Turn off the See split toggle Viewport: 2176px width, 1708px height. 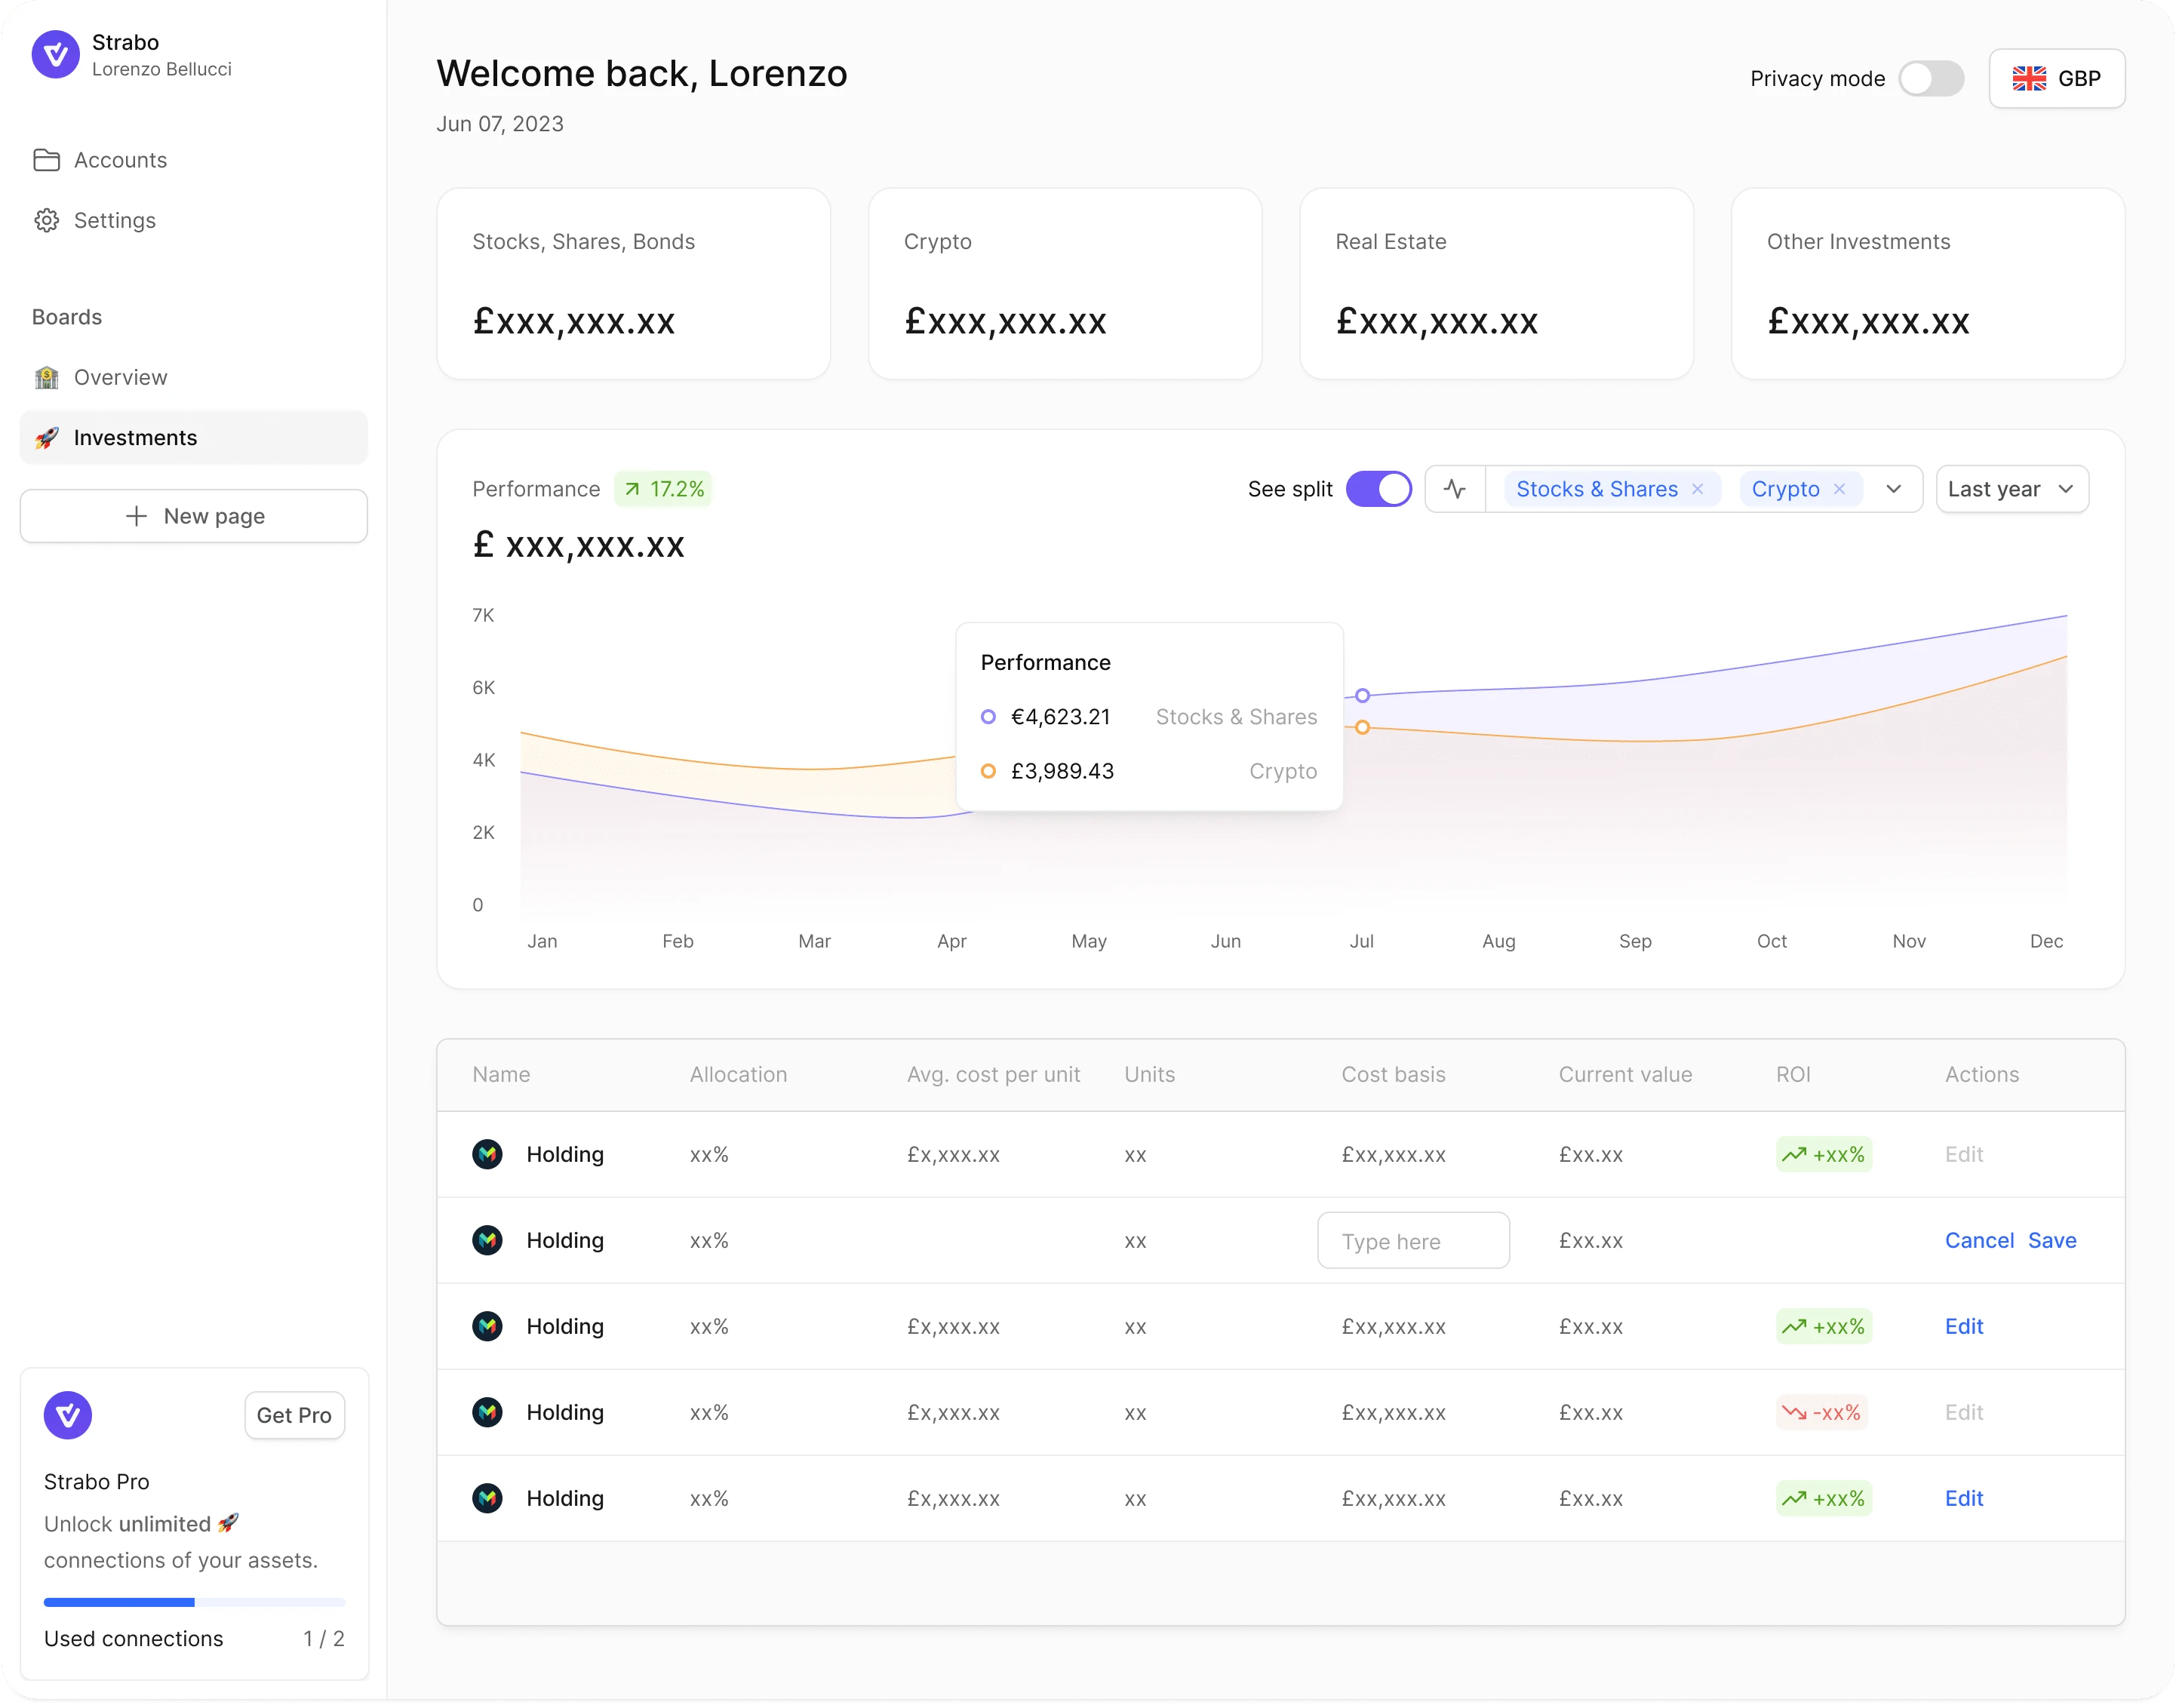(1378, 489)
